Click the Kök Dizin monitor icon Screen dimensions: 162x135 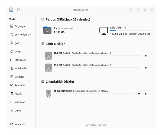103,31
